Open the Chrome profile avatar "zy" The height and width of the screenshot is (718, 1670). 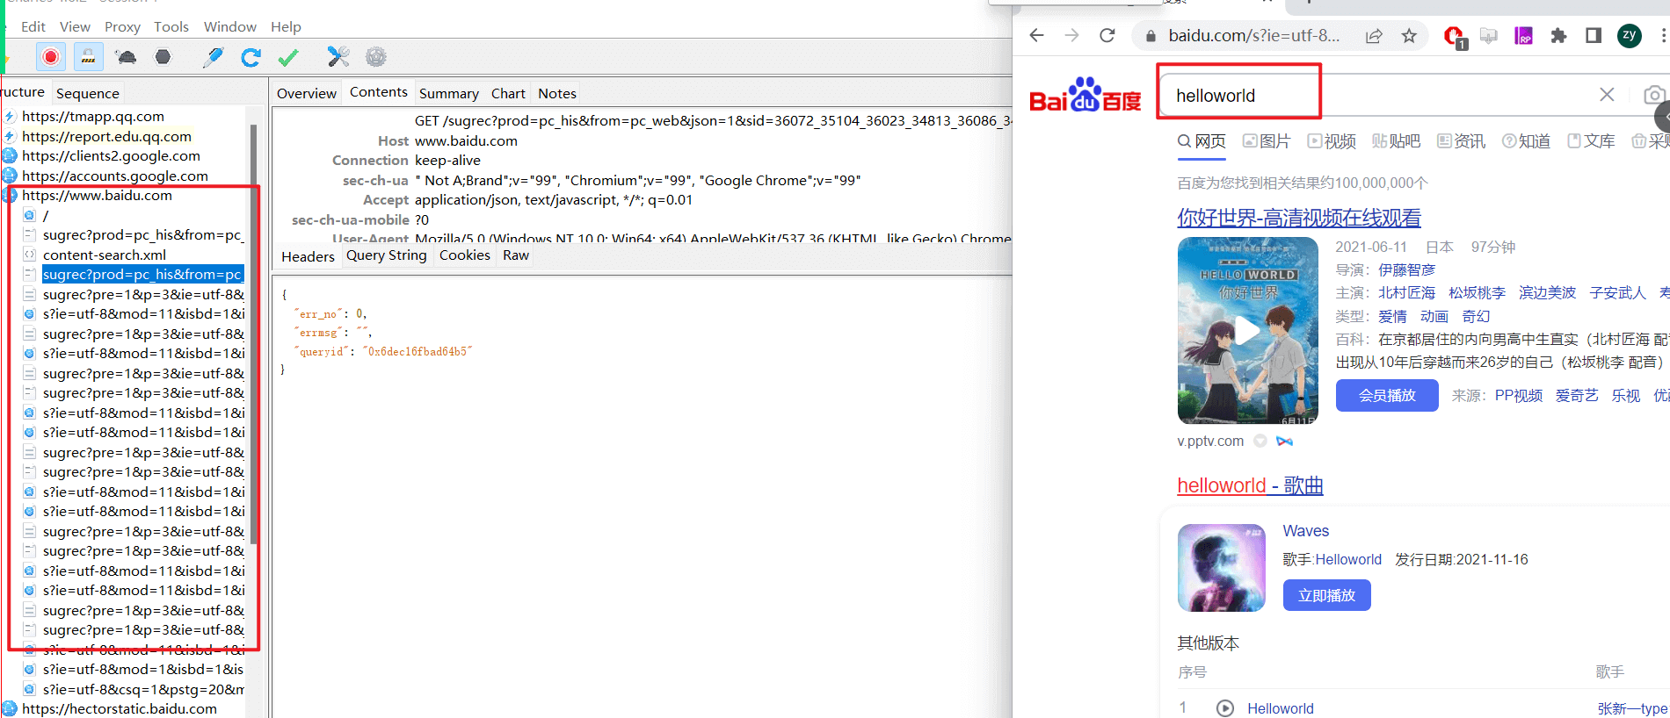[x=1630, y=35]
